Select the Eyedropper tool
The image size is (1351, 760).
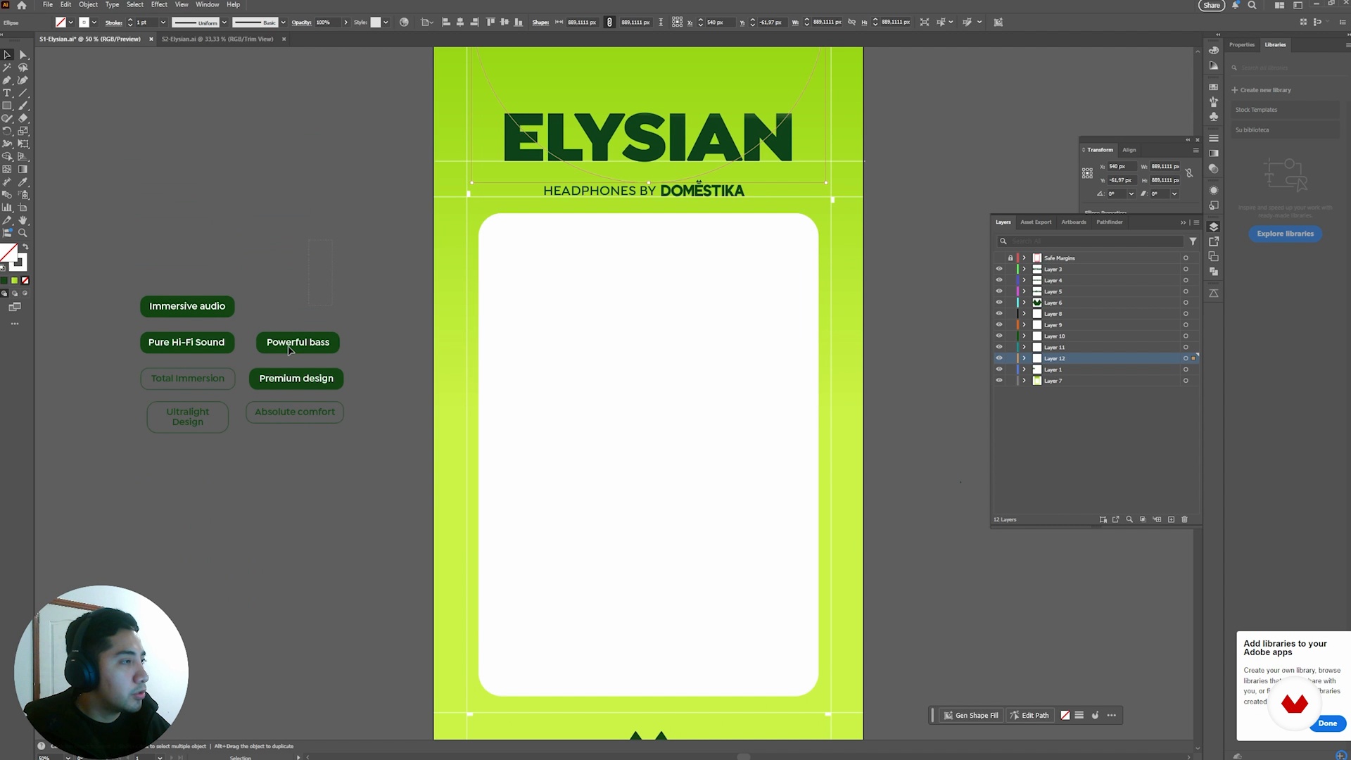point(23,182)
